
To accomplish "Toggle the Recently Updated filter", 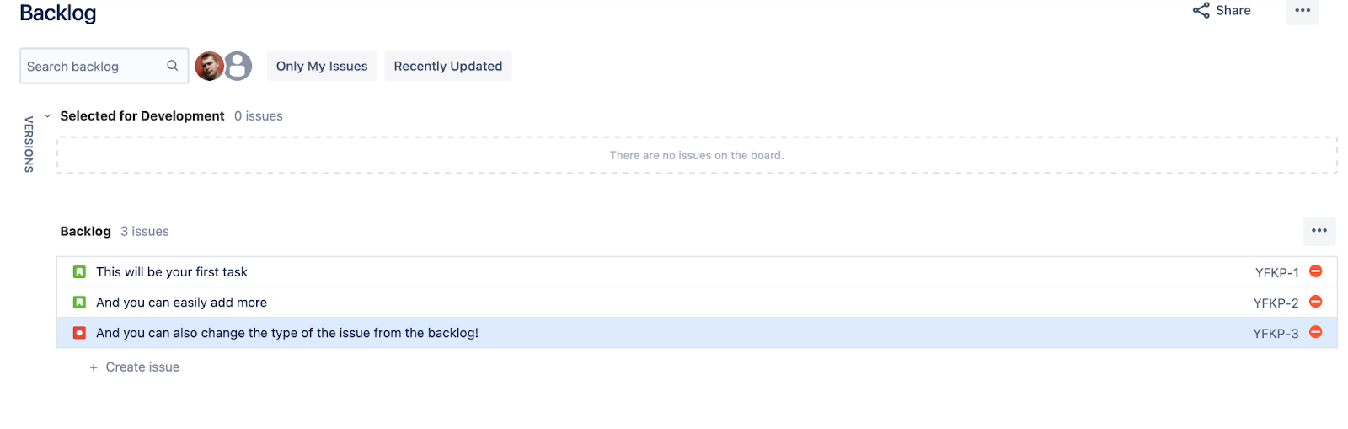I will coord(448,66).
